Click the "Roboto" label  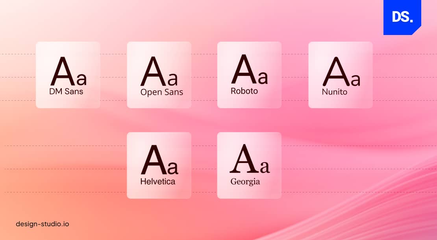pyautogui.click(x=244, y=91)
